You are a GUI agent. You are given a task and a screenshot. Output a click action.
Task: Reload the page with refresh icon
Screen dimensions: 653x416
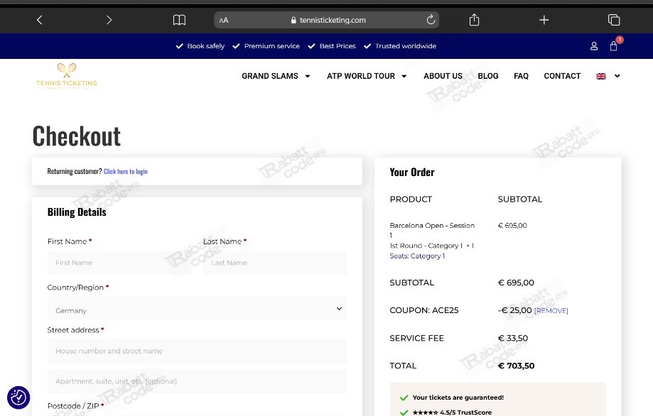click(x=431, y=20)
